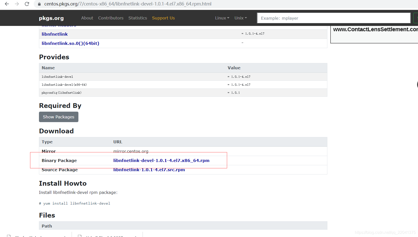Open libnfnetlink.so.0()(64bit) link
This screenshot has width=418, height=237.
pos(70,43)
